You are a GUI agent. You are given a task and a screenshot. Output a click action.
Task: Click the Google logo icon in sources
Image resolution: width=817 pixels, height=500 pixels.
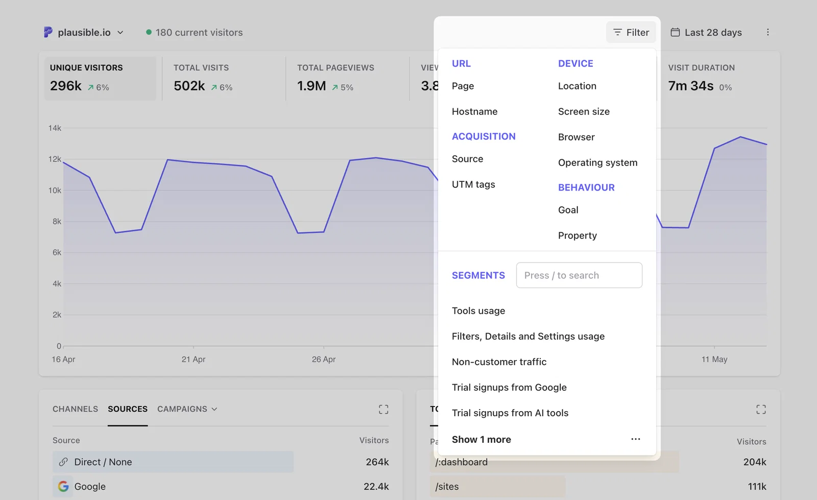point(63,486)
